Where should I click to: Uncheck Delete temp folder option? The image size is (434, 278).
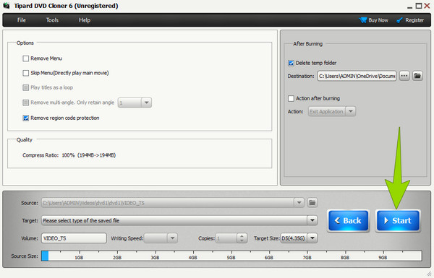(x=291, y=63)
